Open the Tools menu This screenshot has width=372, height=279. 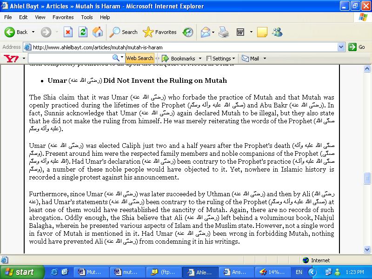[x=87, y=17]
